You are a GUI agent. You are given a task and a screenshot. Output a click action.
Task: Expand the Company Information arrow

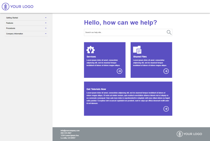[46, 34]
